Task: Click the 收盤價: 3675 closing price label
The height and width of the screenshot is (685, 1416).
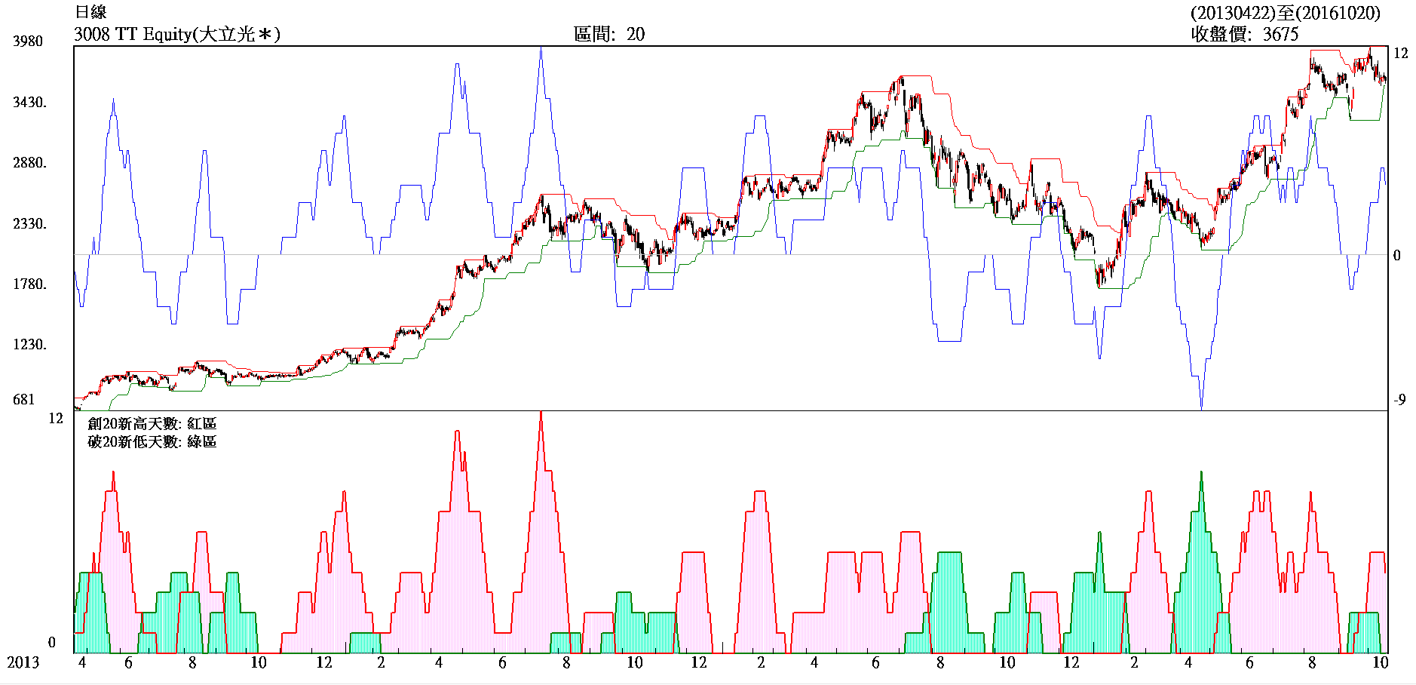Action: pos(1244,34)
